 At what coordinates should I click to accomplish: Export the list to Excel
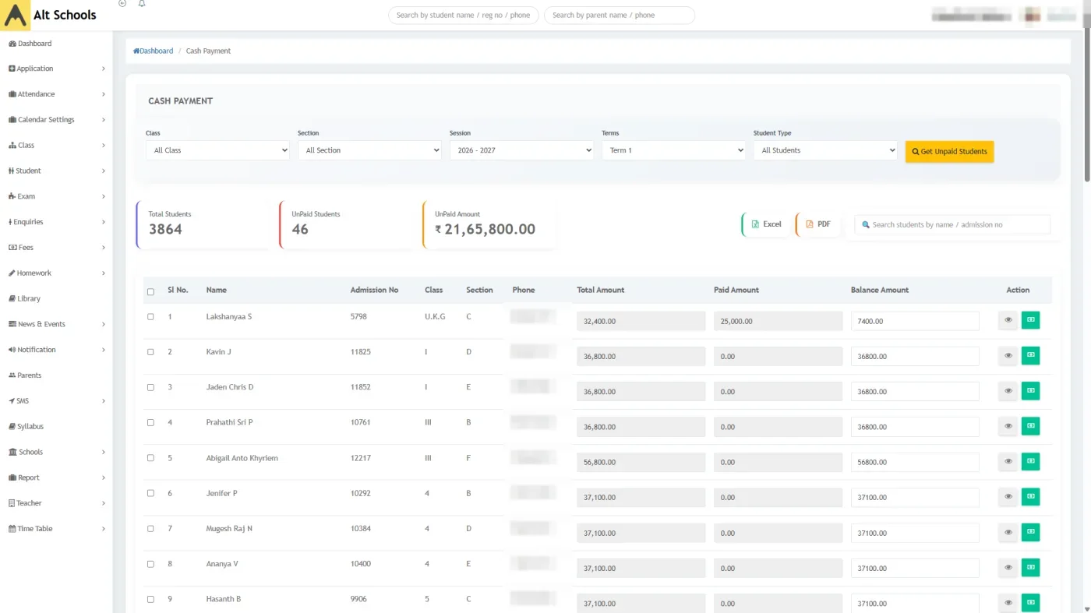point(765,224)
